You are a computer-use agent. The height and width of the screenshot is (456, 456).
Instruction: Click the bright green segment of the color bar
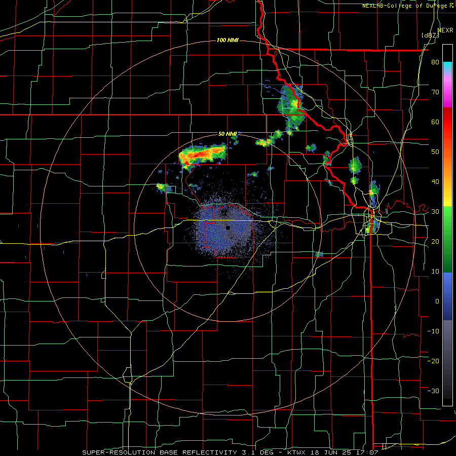click(447, 221)
